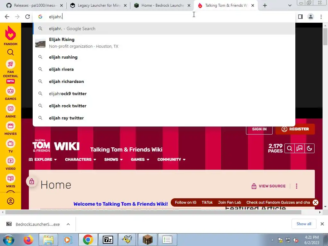
Task: Open Video category in Fandom sidebar
Action: coord(11,164)
